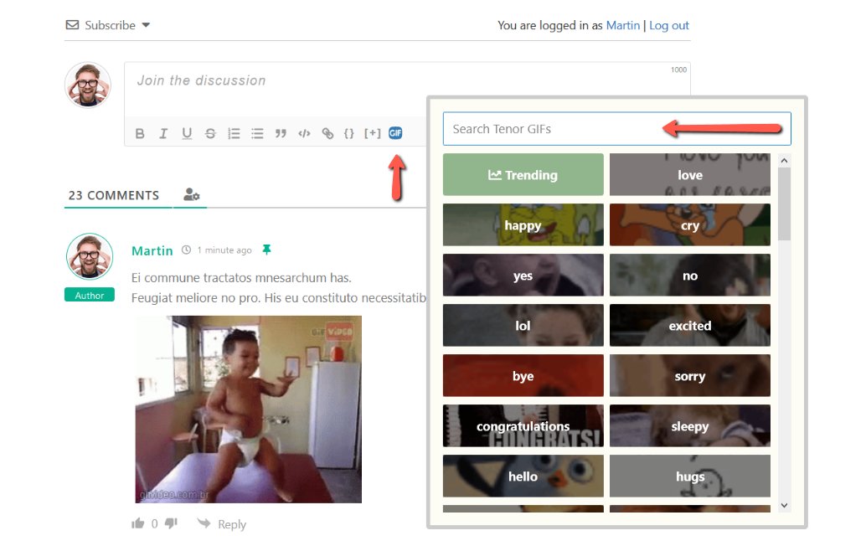Switch to the 23 Comments tab
866x546 pixels.
click(x=114, y=195)
